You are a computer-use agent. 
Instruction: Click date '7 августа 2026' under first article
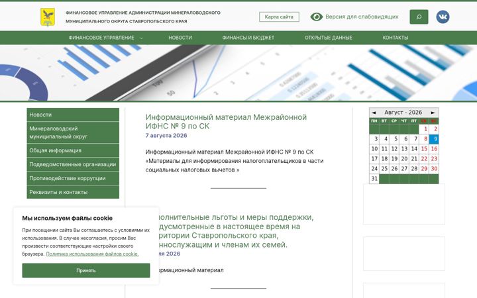tap(166, 136)
